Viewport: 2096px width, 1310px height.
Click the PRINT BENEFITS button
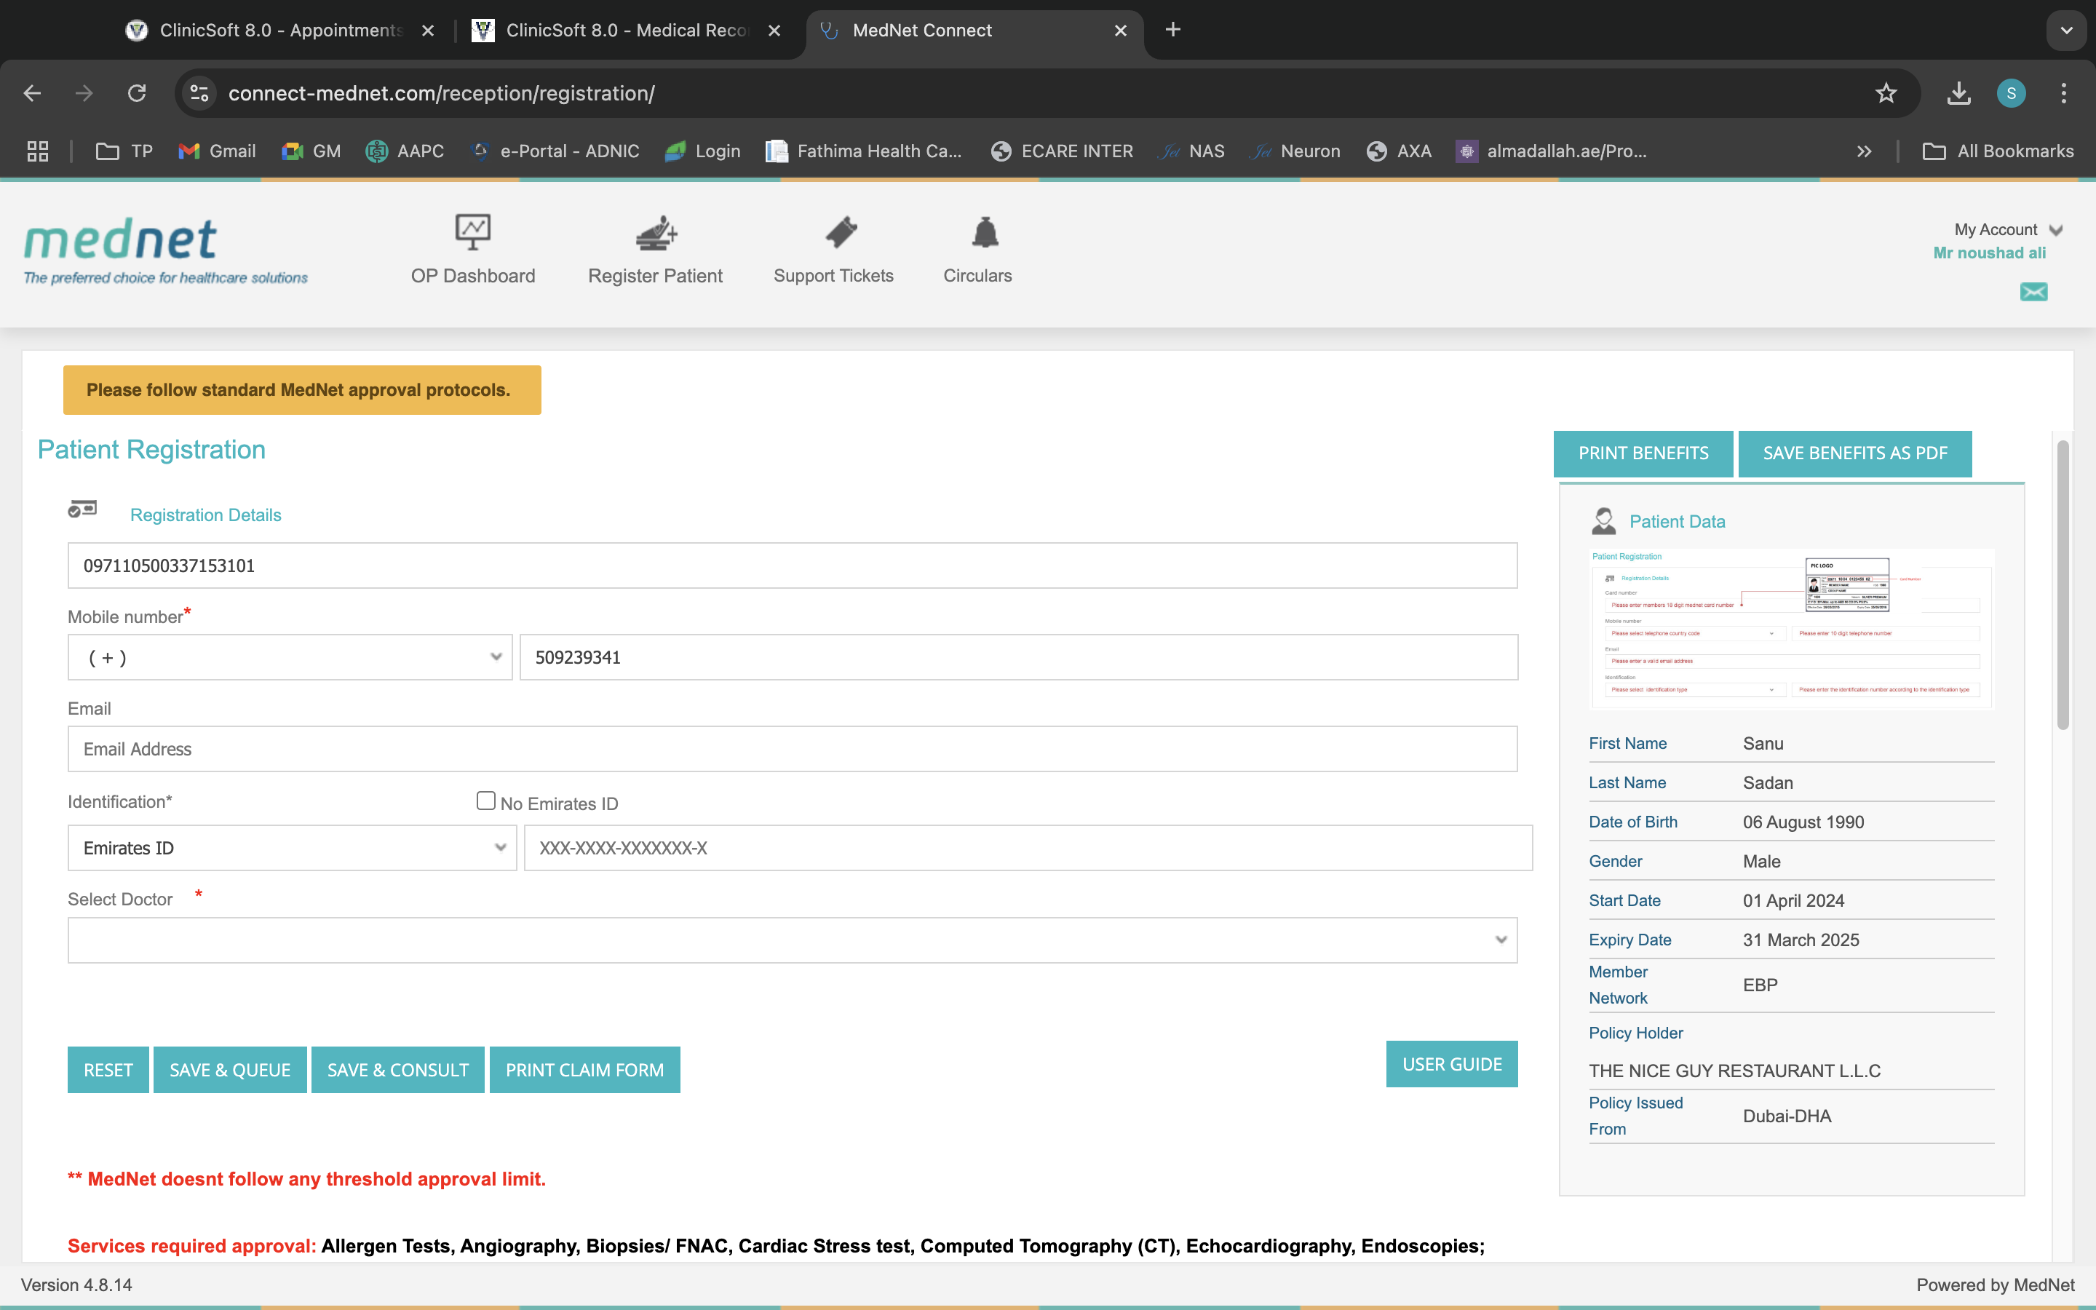pos(1642,453)
